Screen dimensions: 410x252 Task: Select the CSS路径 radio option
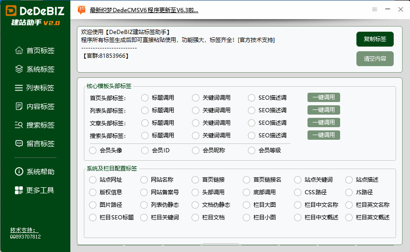(x=298, y=192)
